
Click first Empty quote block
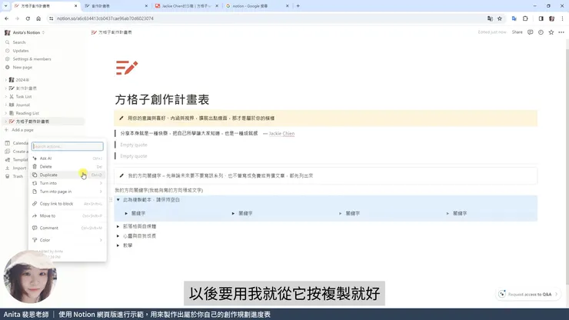tap(134, 145)
